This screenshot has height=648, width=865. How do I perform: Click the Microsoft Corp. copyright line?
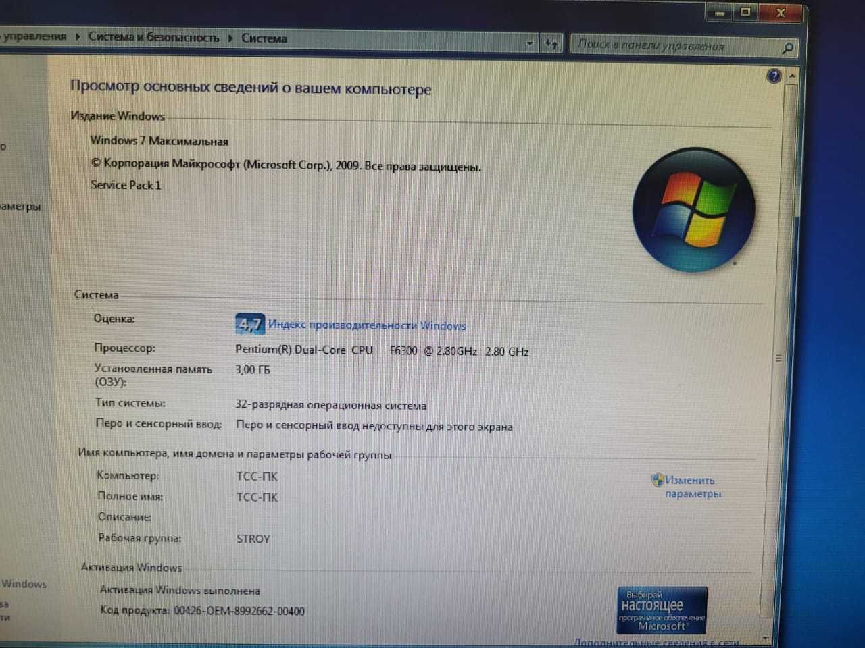(x=286, y=165)
